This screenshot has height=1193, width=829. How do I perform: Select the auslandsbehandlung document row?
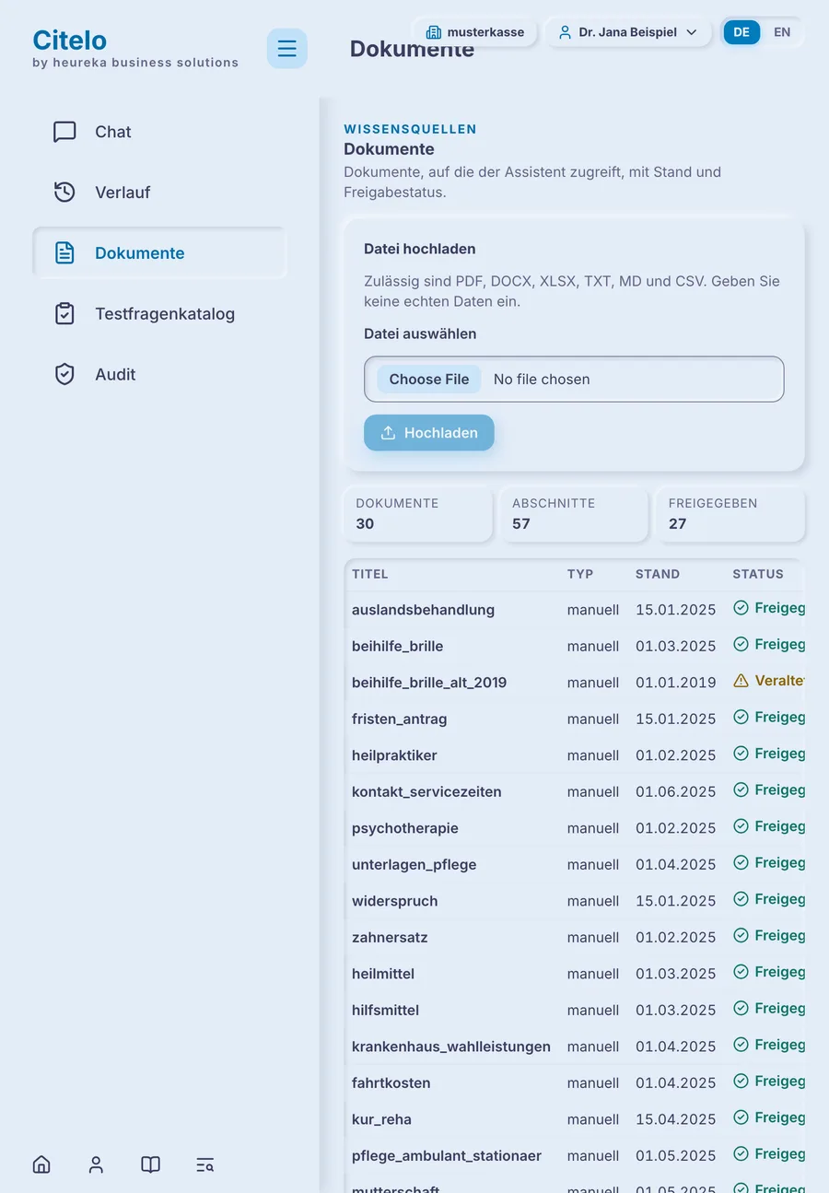point(575,610)
